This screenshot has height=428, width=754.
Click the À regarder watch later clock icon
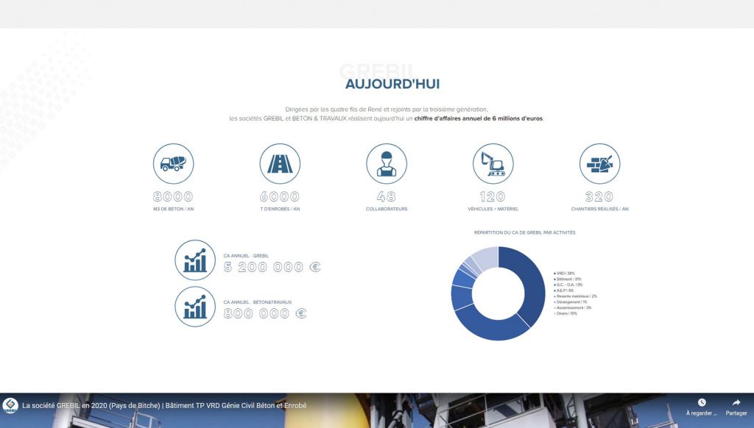point(702,402)
